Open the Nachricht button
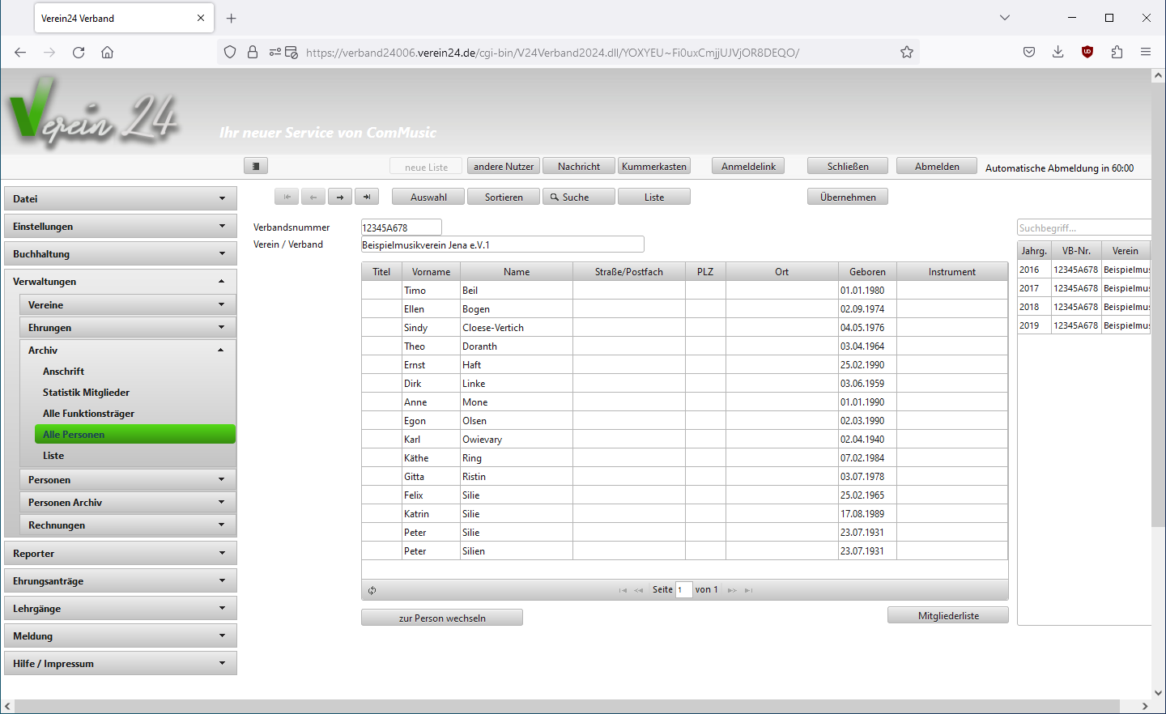This screenshot has height=714, width=1166. tap(579, 166)
